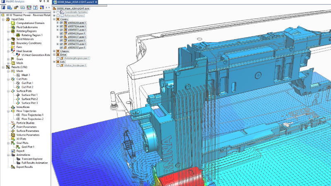331x186 pixels.
Task: Click the Computational Domain icon
Action: tap(13, 23)
